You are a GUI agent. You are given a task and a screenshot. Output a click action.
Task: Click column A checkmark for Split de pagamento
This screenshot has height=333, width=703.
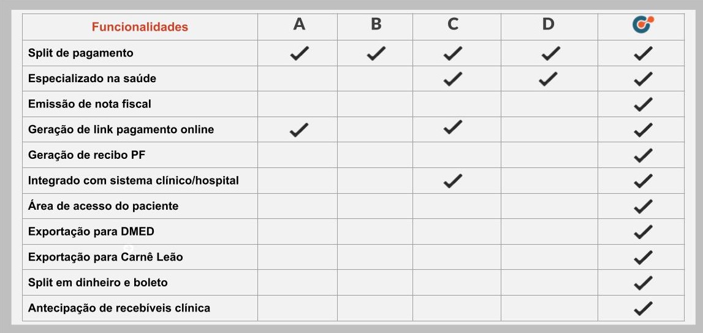click(x=299, y=53)
